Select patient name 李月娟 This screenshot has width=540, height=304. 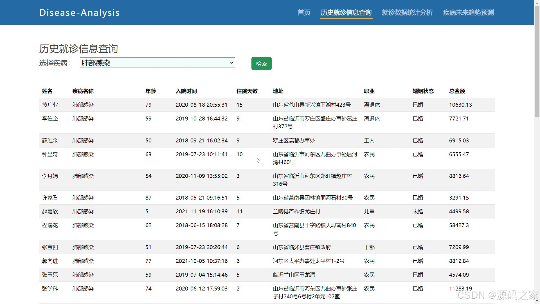click(50, 176)
